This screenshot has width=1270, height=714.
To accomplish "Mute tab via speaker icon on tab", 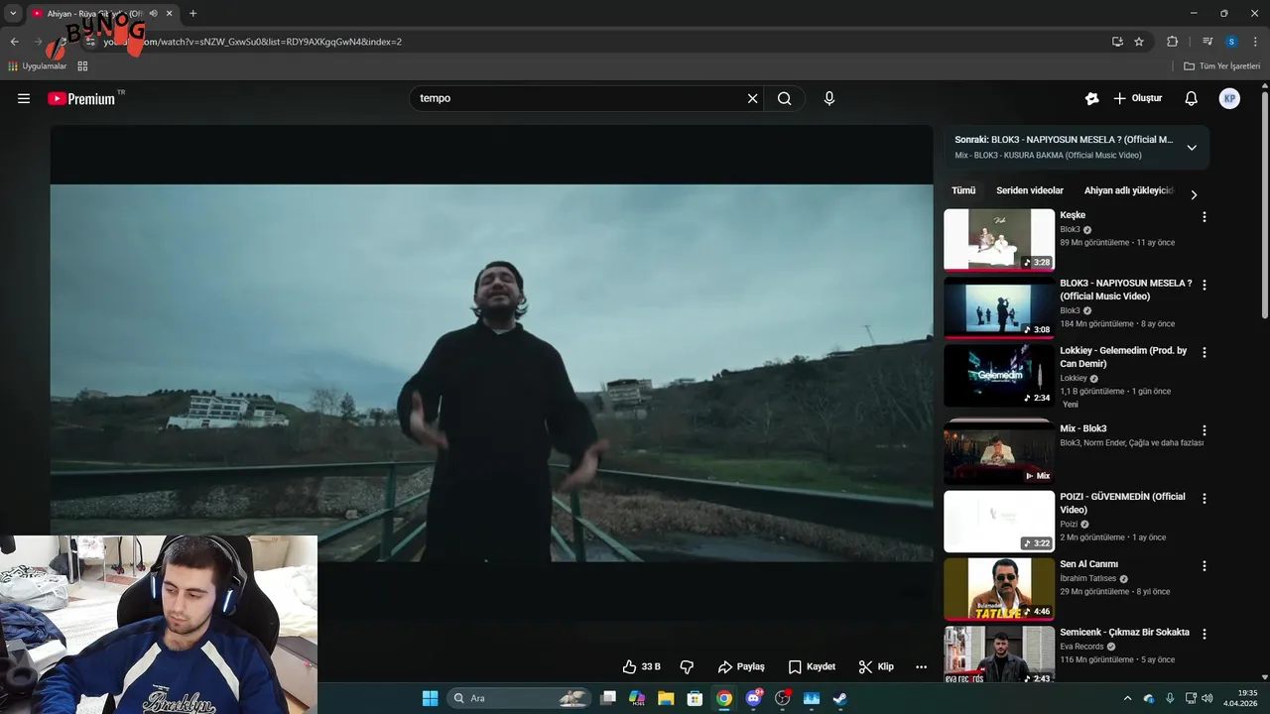I will [x=153, y=13].
